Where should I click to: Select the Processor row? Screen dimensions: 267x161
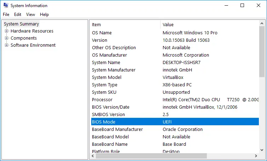point(173,100)
